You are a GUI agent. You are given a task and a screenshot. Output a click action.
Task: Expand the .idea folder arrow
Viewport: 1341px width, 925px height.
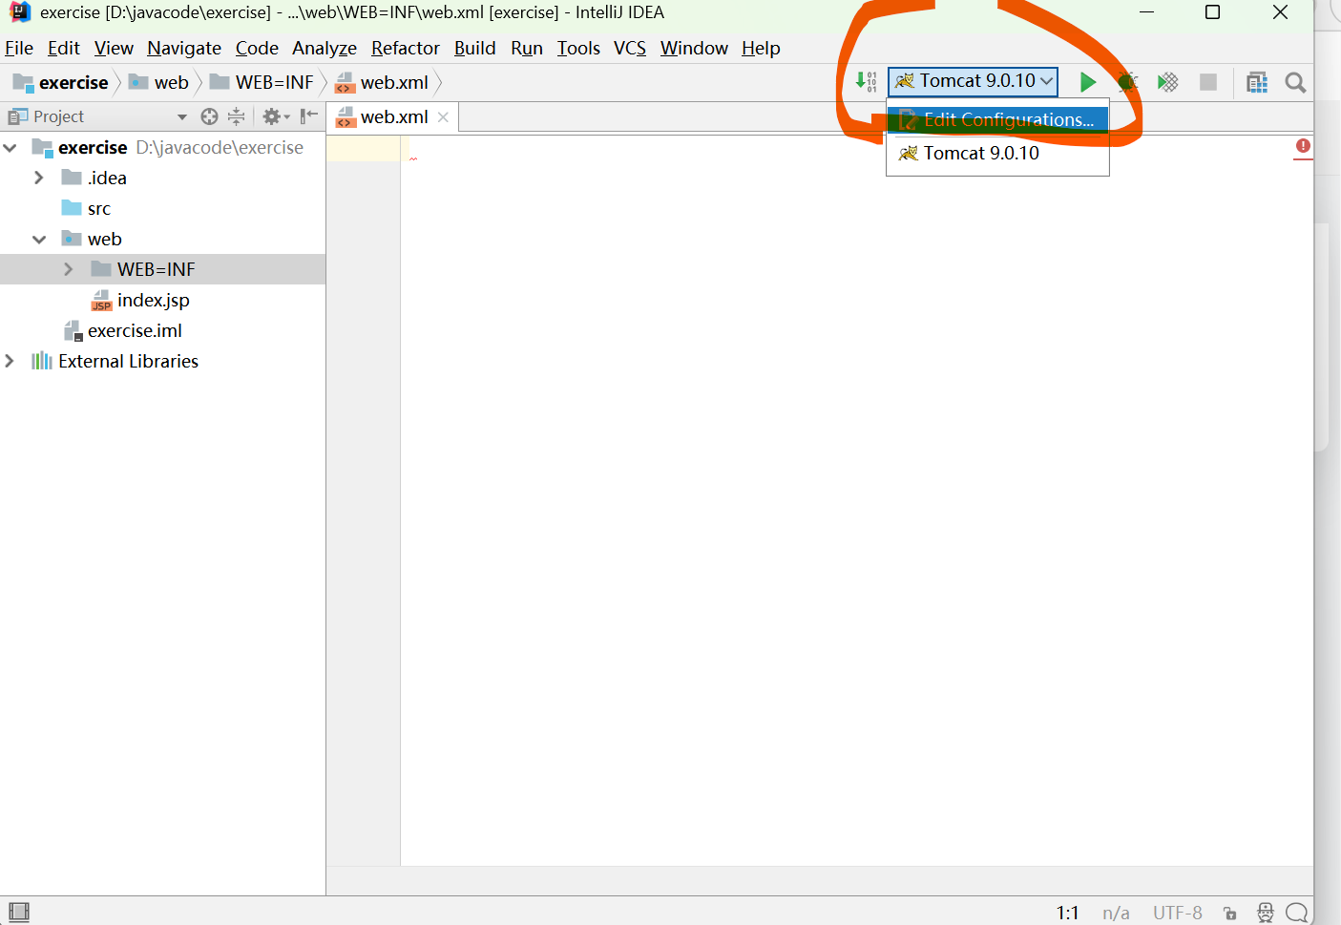(x=39, y=178)
